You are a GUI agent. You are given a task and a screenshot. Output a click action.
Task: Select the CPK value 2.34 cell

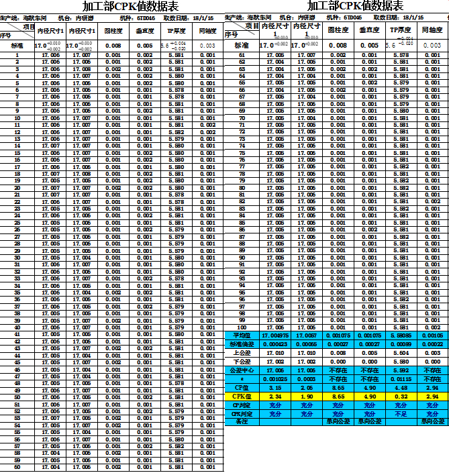coord(275,397)
